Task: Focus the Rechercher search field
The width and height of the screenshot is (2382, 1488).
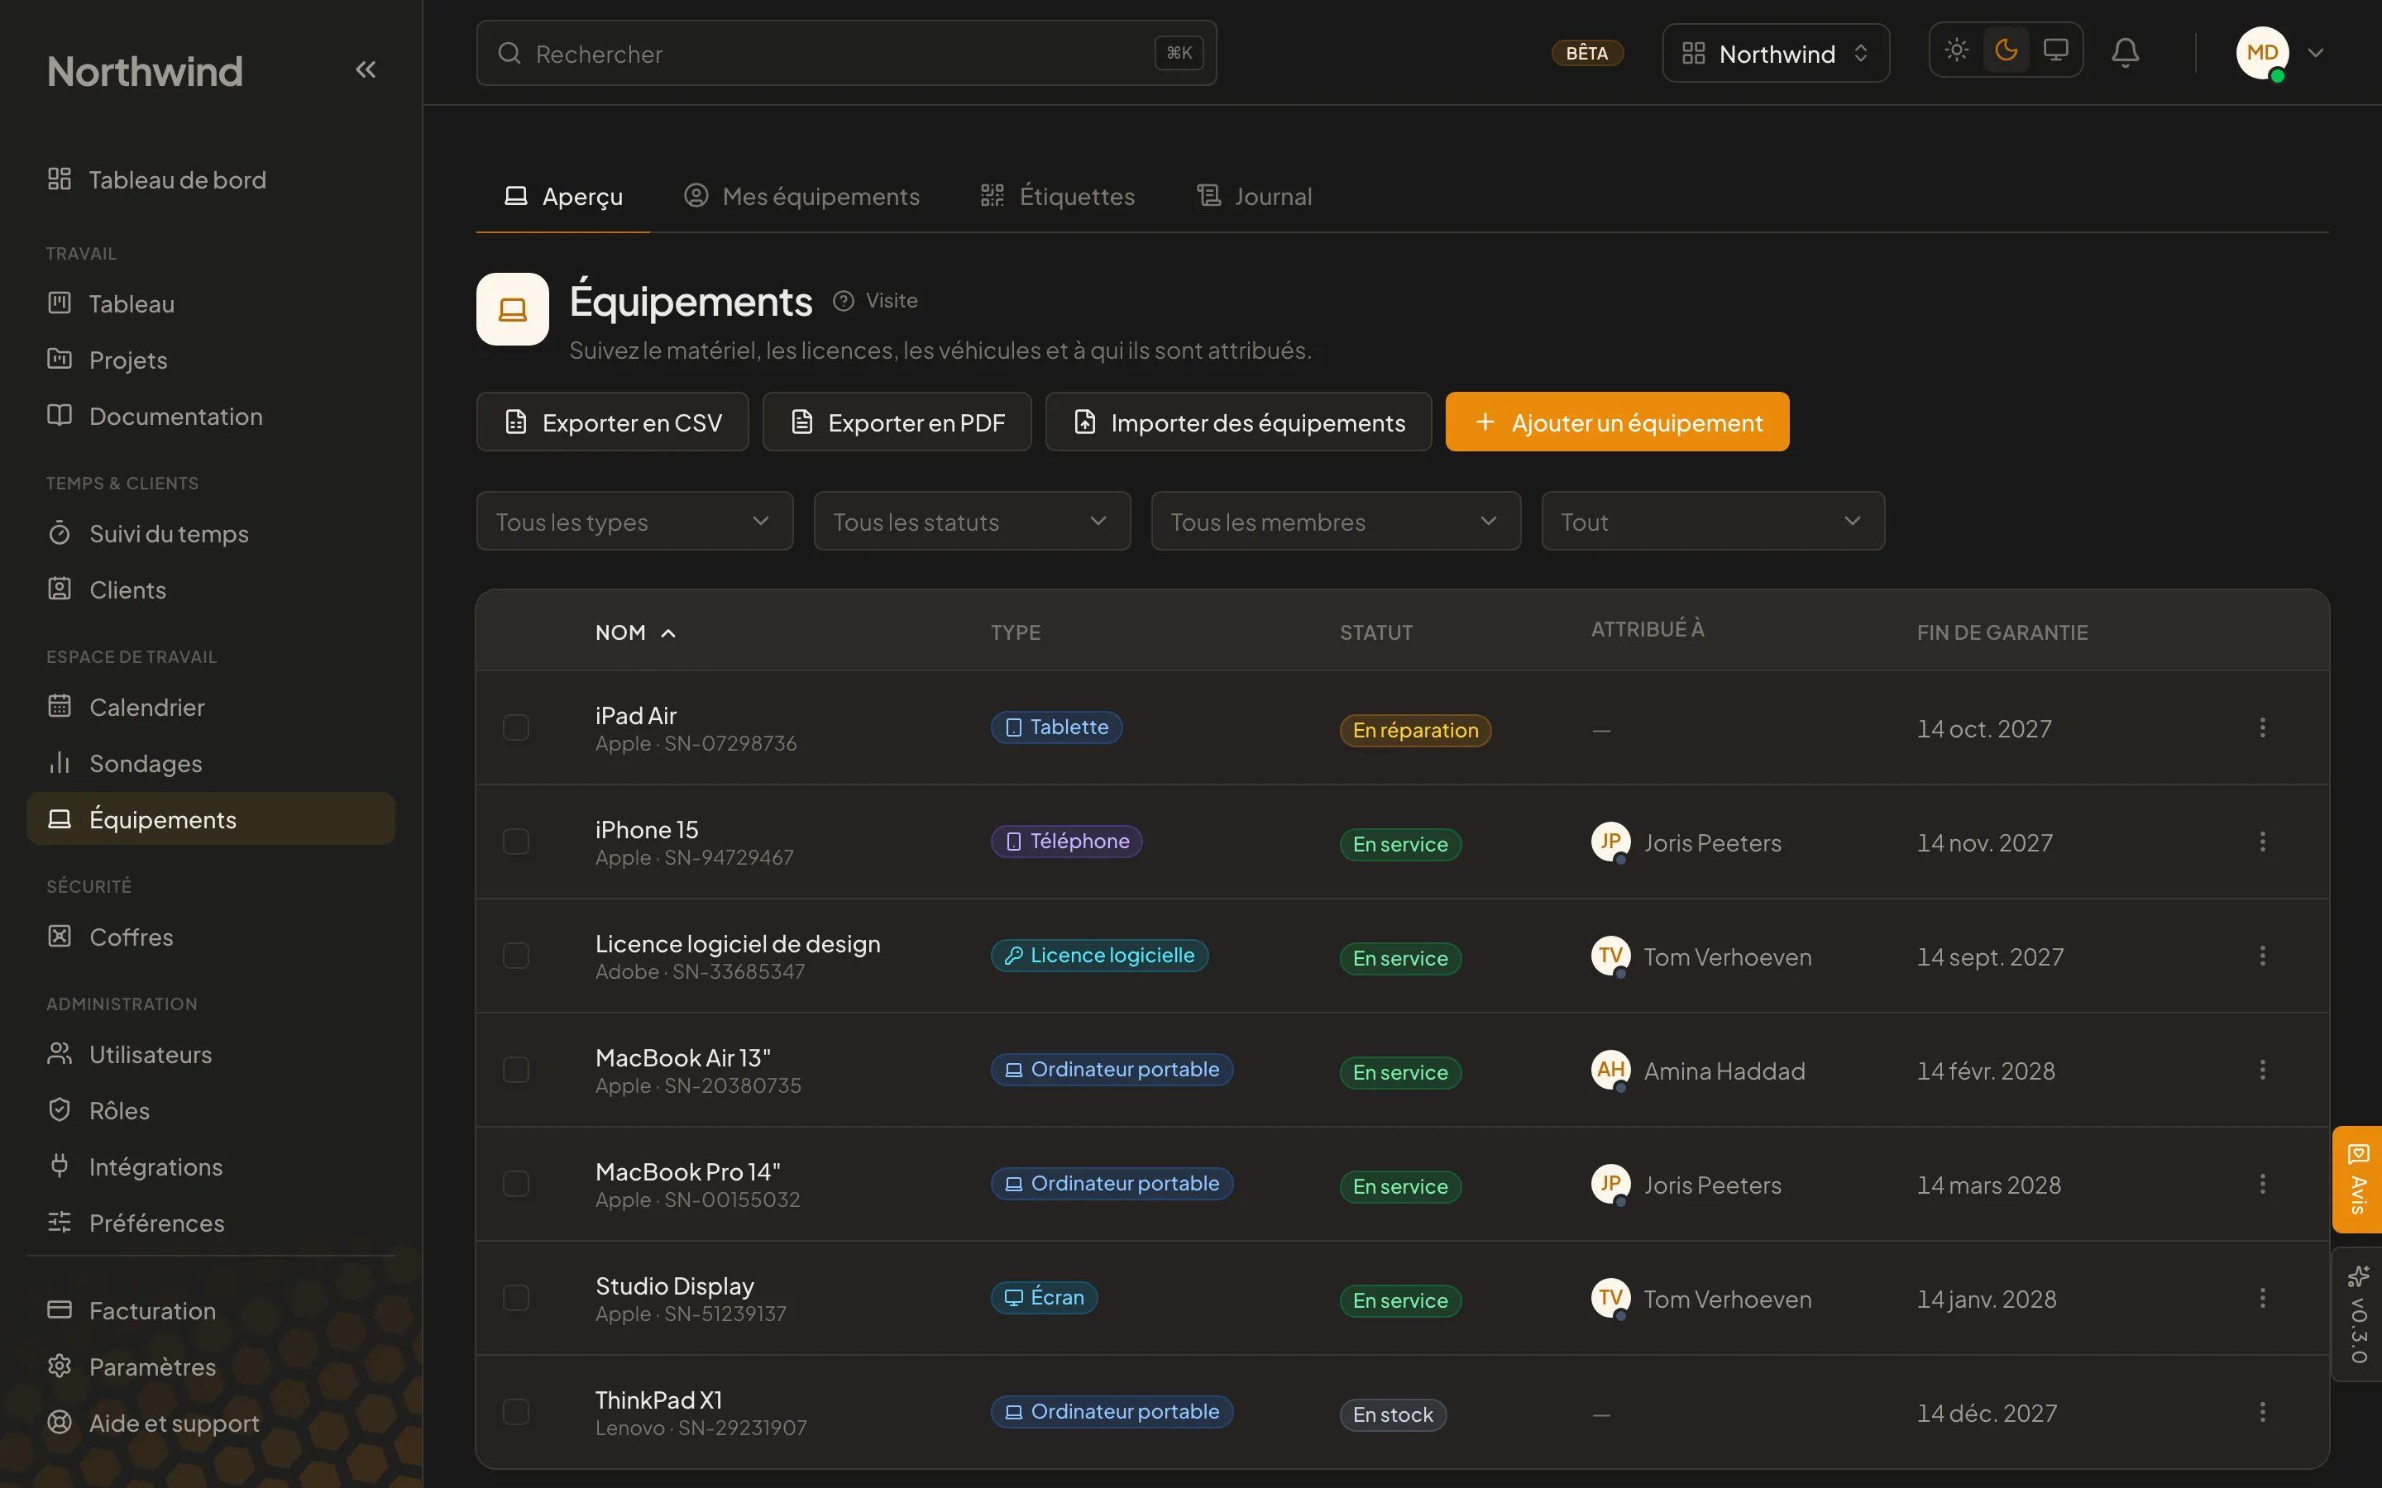Action: [846, 53]
